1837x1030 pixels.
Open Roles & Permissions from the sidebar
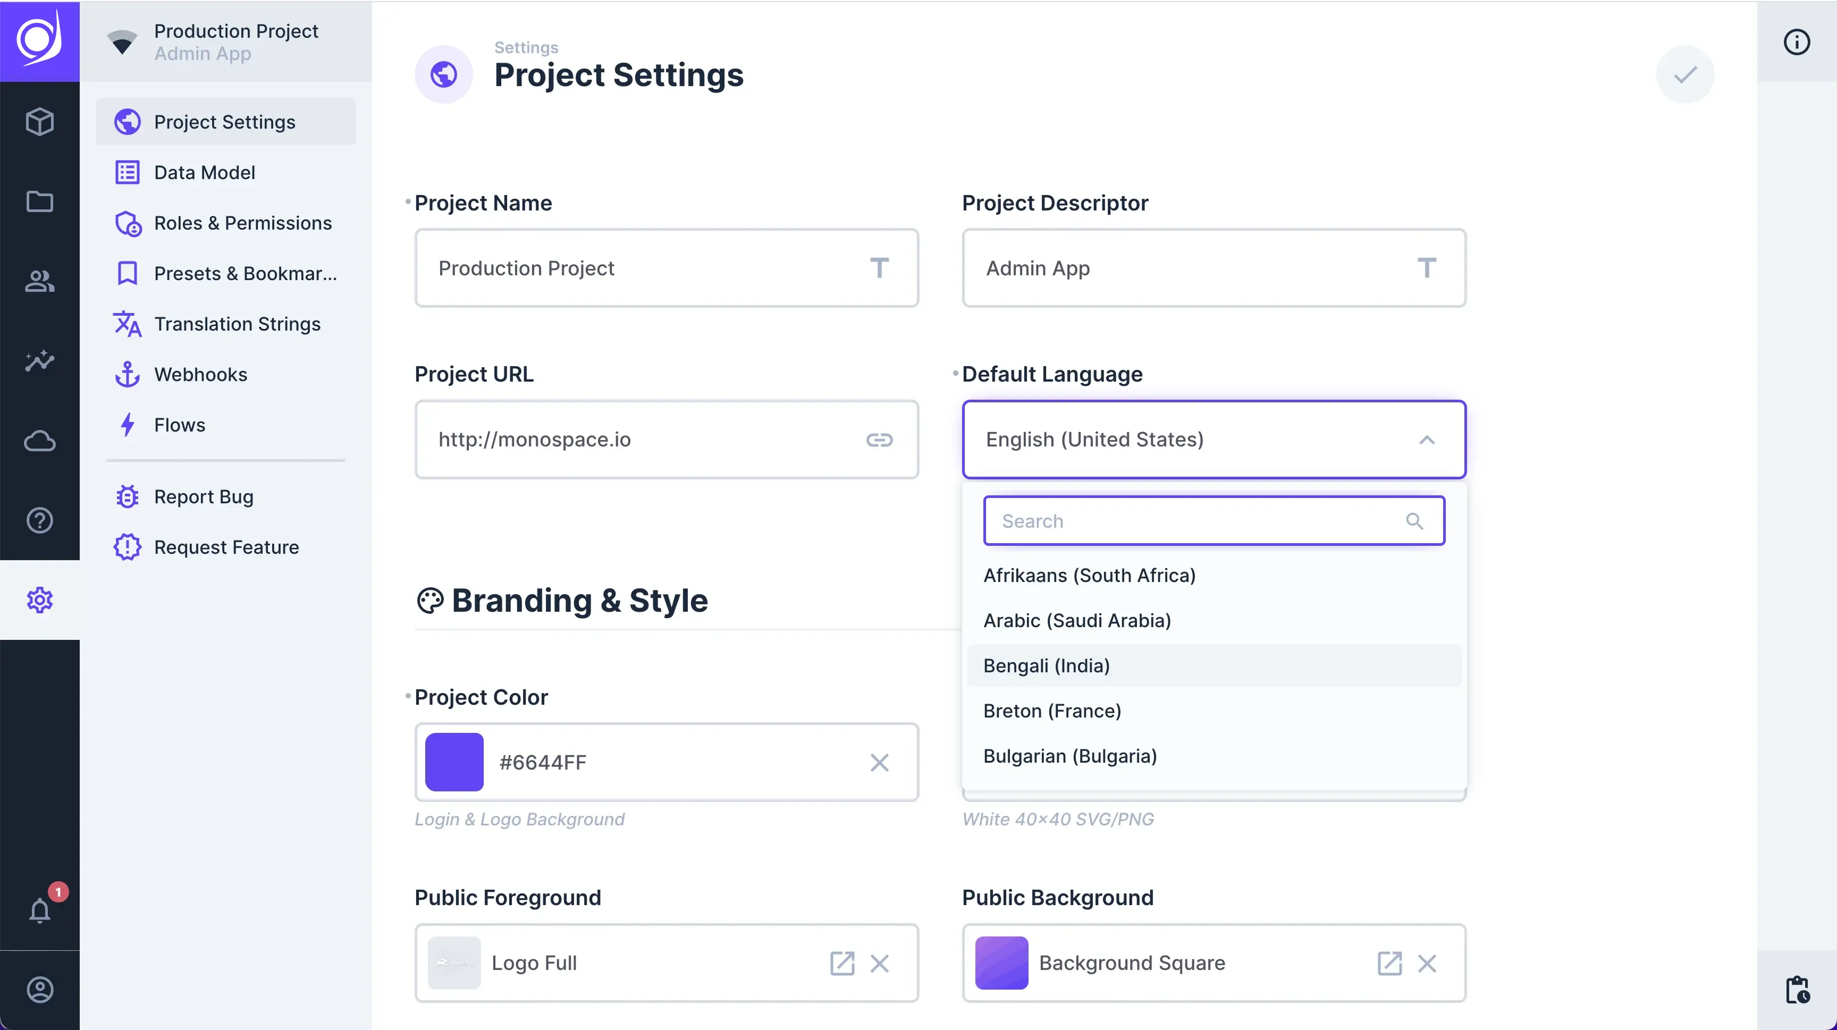pos(242,223)
